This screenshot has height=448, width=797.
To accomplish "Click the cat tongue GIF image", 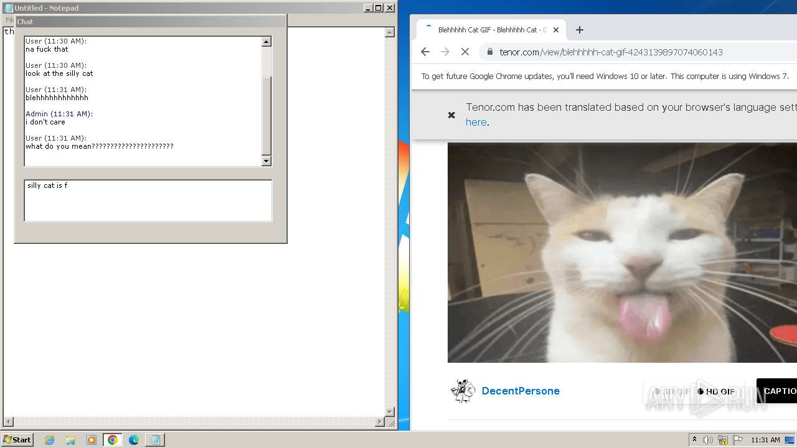I will click(x=622, y=253).
